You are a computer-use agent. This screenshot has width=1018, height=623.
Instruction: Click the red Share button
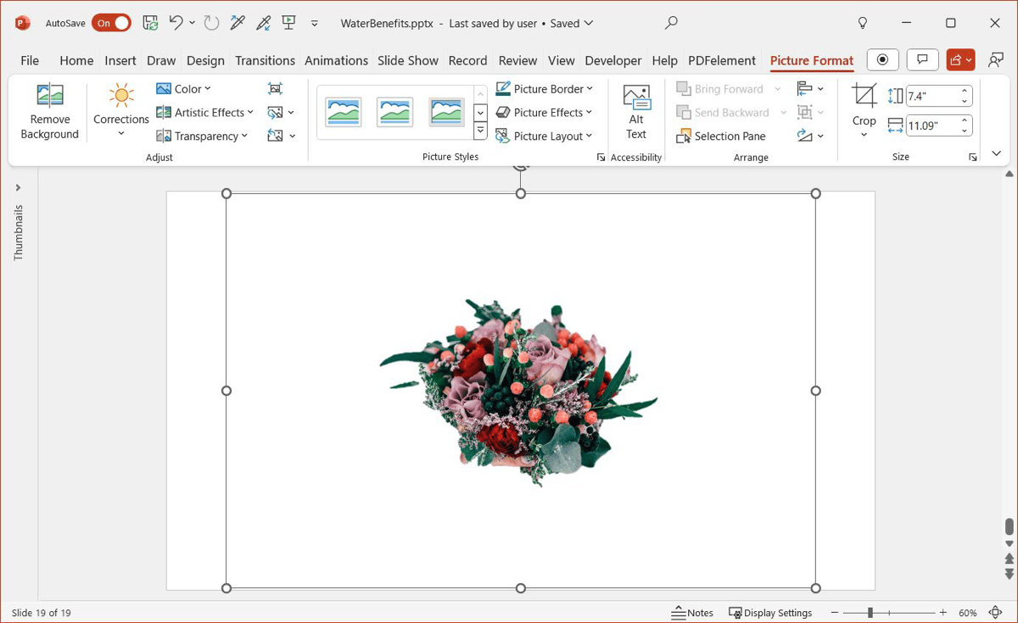[x=961, y=59]
